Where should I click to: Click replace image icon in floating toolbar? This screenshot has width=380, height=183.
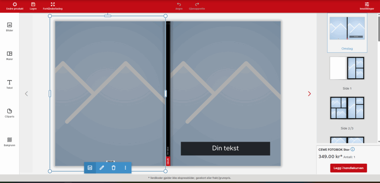90,168
